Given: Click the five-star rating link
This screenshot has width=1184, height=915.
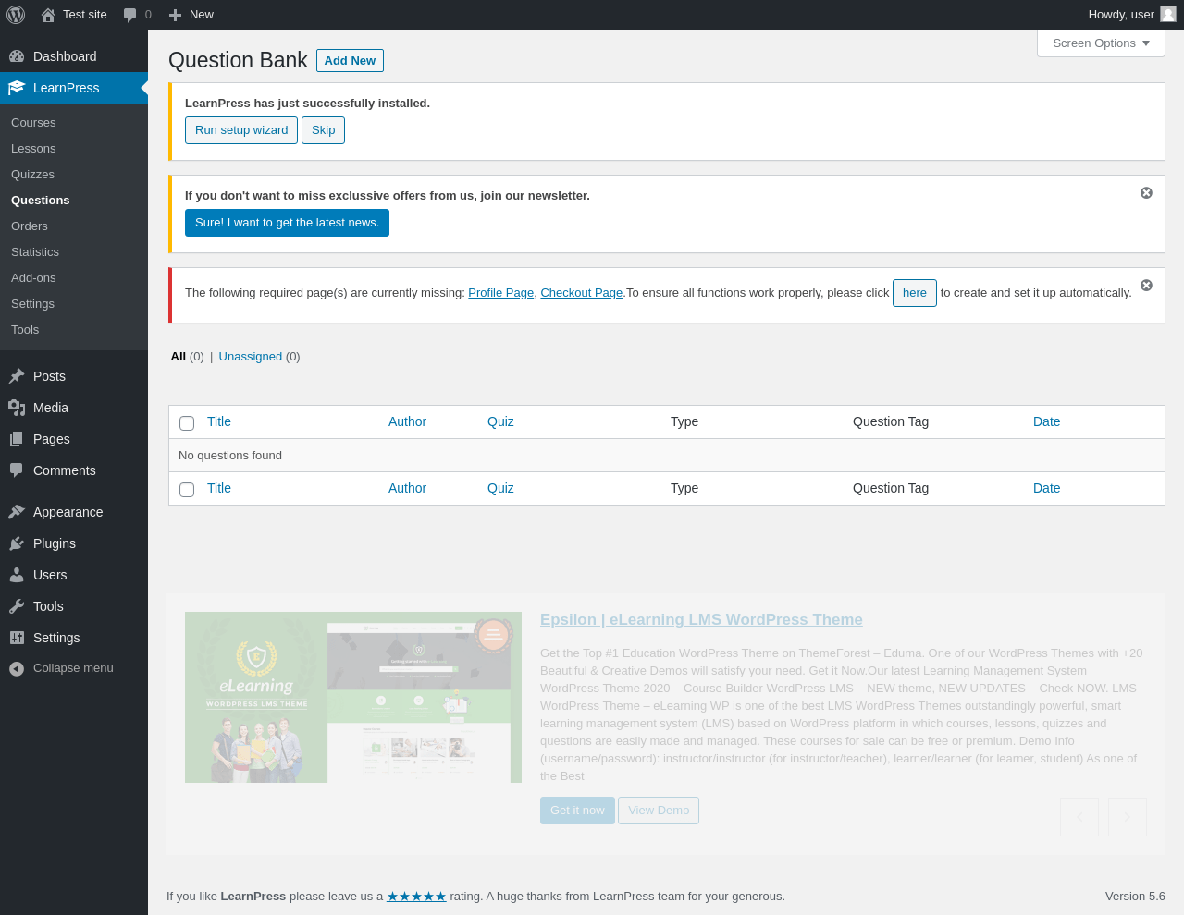Looking at the screenshot, I should click(416, 897).
